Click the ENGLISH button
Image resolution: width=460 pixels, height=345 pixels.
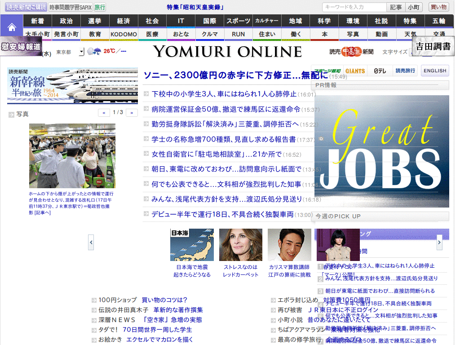point(434,71)
